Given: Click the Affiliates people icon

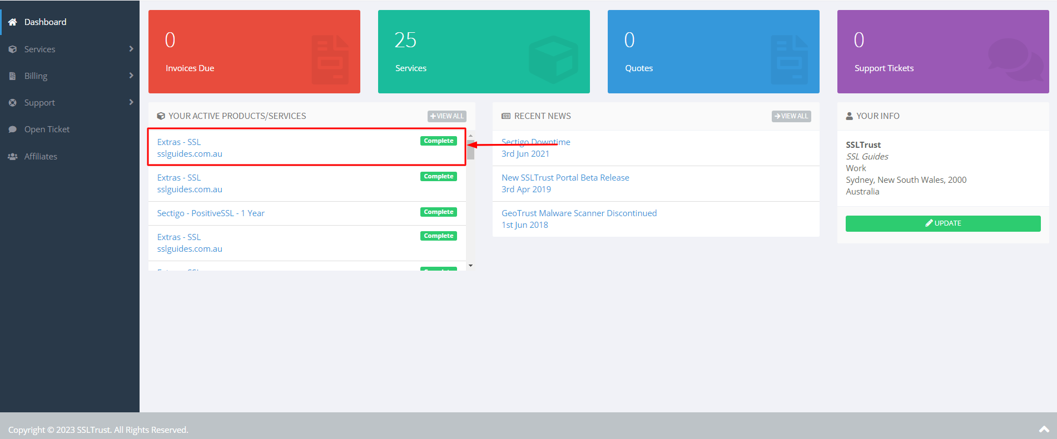Looking at the screenshot, I should 12,157.
